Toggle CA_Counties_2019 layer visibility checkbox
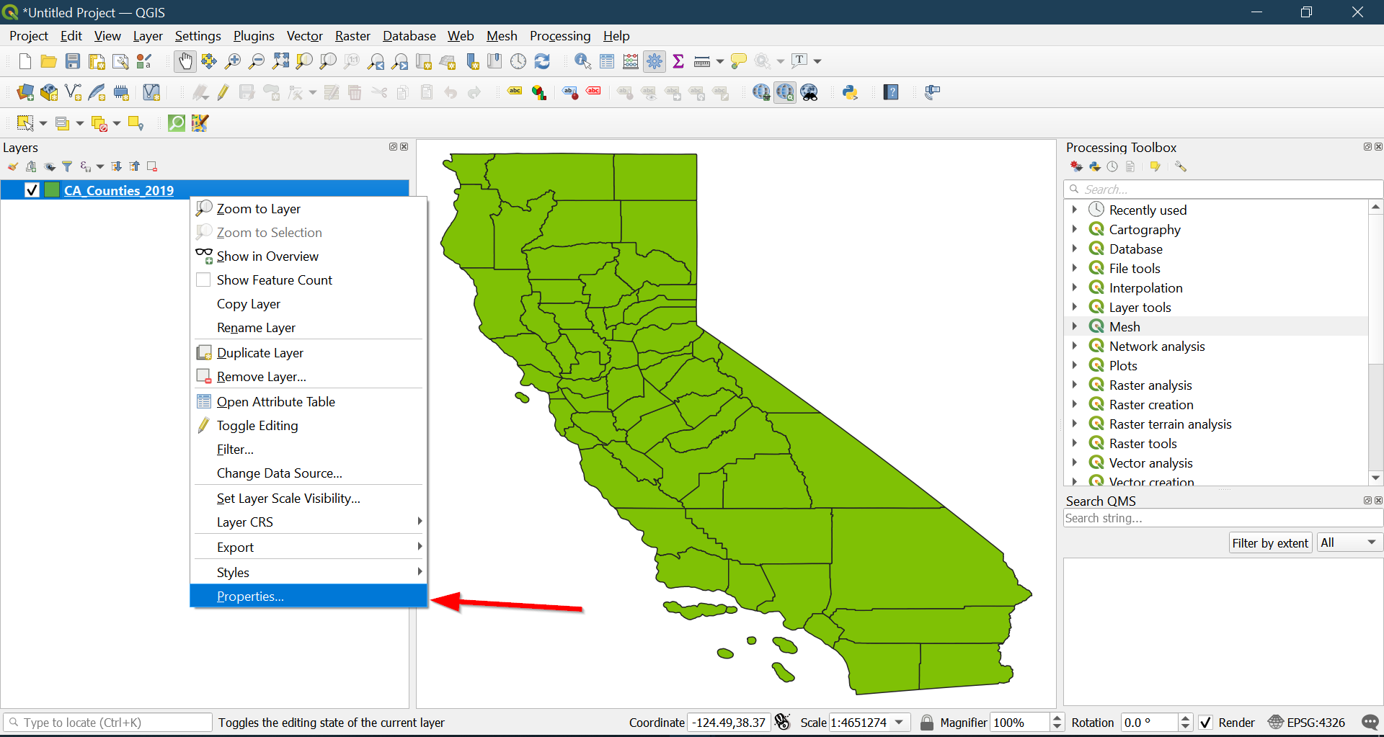This screenshot has height=737, width=1384. click(x=32, y=190)
